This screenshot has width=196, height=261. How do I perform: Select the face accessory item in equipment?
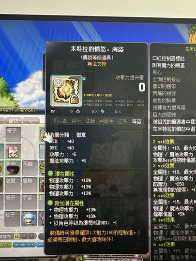(x=14, y=152)
